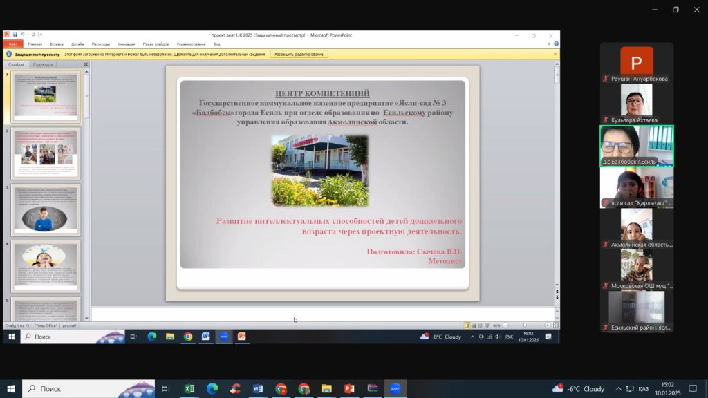
Task: Open Edge in the shared screen's taskbar
Action: tap(151, 337)
